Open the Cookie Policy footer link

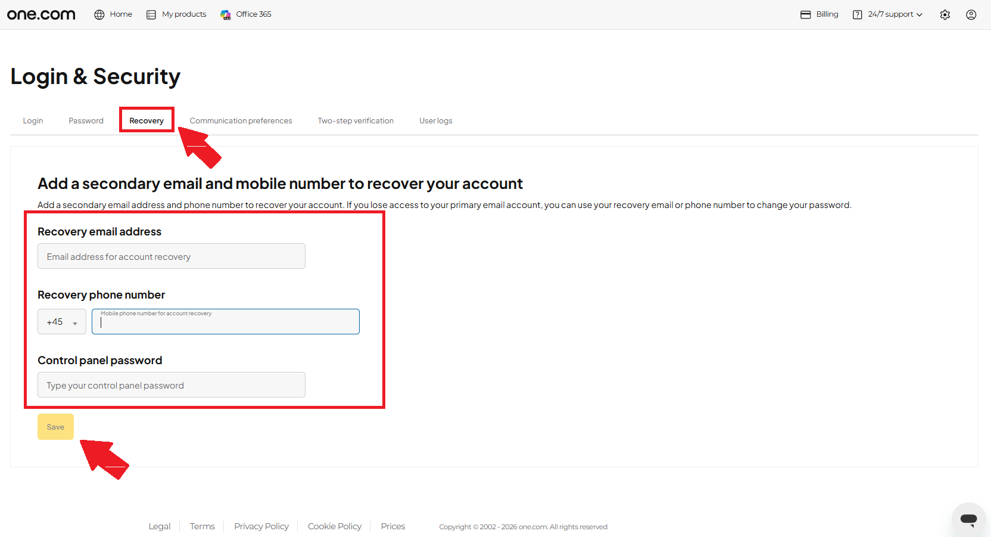click(335, 526)
